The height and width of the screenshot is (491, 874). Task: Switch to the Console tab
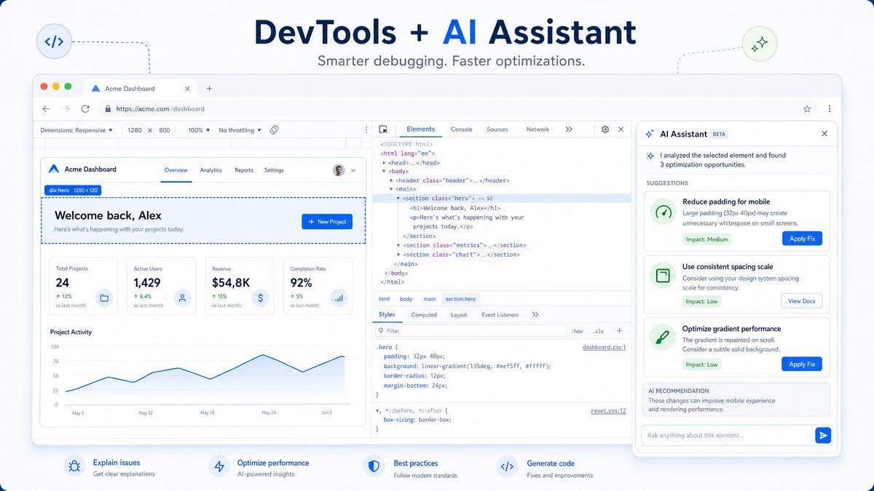tap(462, 129)
